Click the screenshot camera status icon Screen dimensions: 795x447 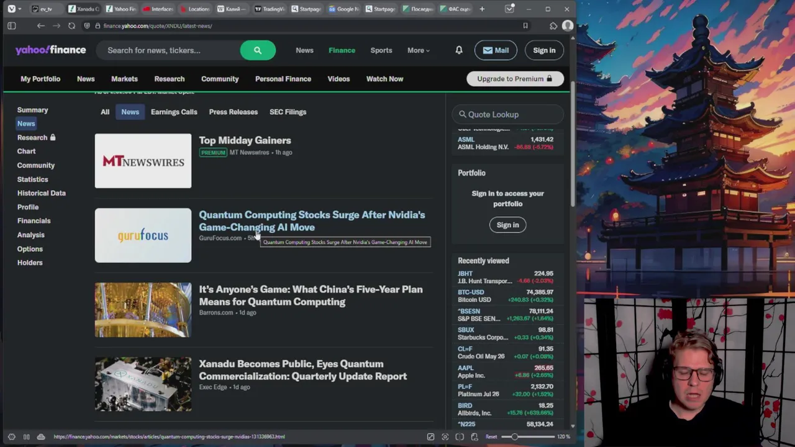445,436
